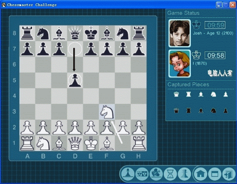Click the exit door icon

pos(228,174)
